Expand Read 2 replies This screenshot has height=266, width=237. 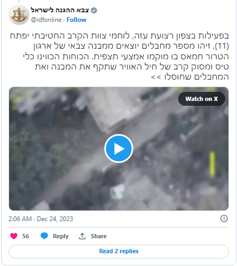click(119, 251)
